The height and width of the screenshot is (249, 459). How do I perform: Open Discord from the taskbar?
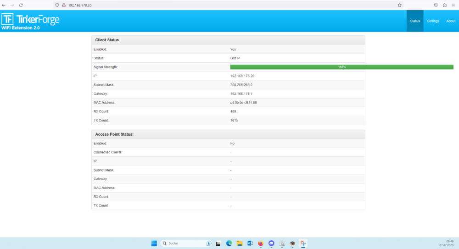tap(271, 243)
